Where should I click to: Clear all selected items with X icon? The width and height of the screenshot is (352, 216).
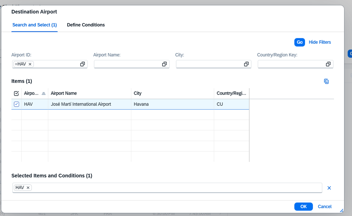coord(329,188)
